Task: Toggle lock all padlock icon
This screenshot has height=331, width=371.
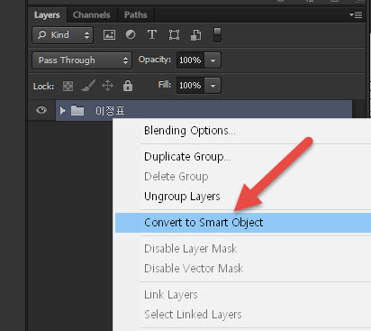Action: pyautogui.click(x=128, y=86)
